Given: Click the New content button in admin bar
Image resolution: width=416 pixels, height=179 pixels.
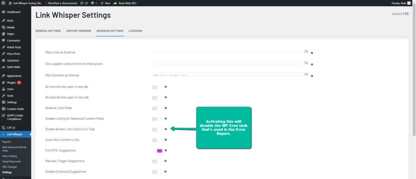Looking at the screenshot, I should 105,3.
